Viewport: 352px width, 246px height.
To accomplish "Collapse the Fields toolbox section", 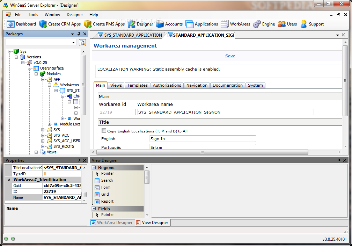I will 94,209.
